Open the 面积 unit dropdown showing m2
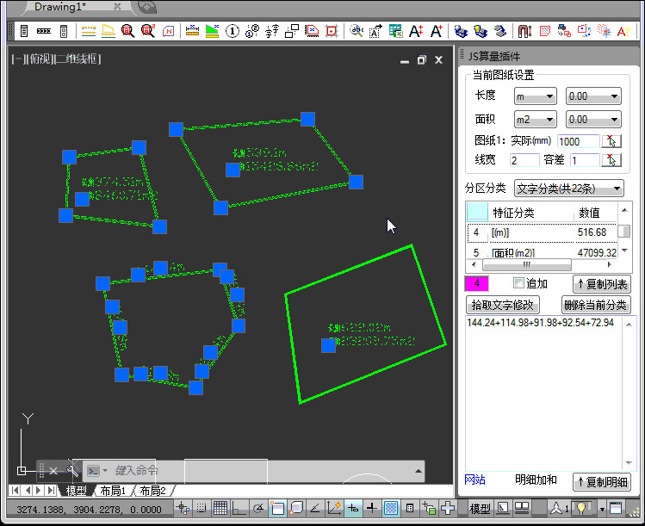The height and width of the screenshot is (526, 645). click(535, 120)
